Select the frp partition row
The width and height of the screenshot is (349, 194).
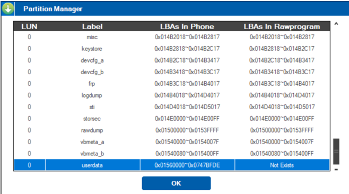tap(172, 84)
